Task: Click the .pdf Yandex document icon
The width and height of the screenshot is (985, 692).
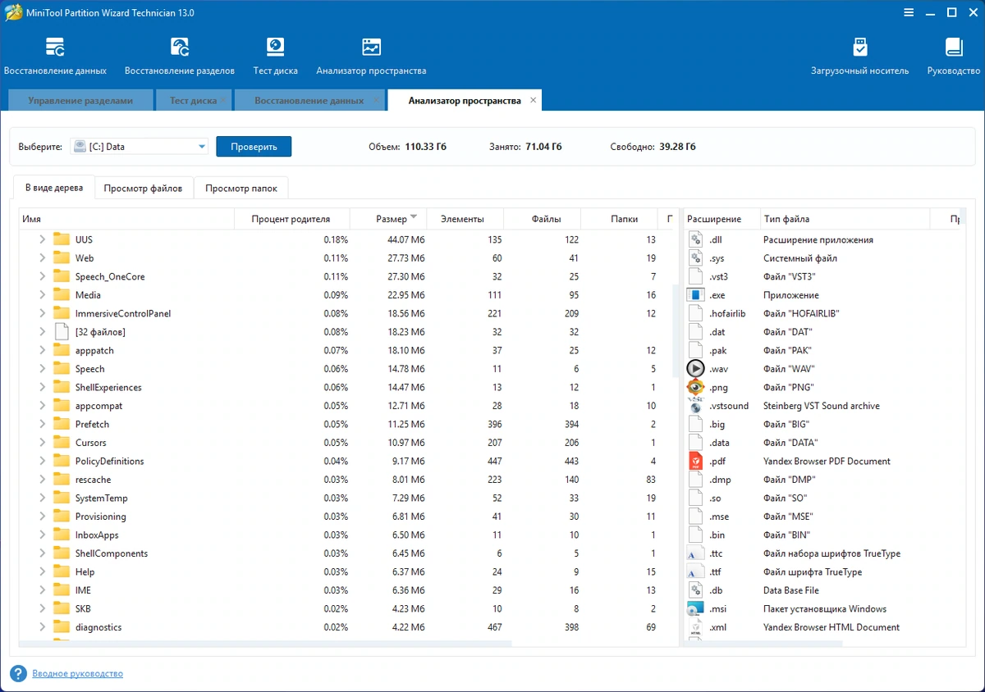Action: click(696, 461)
